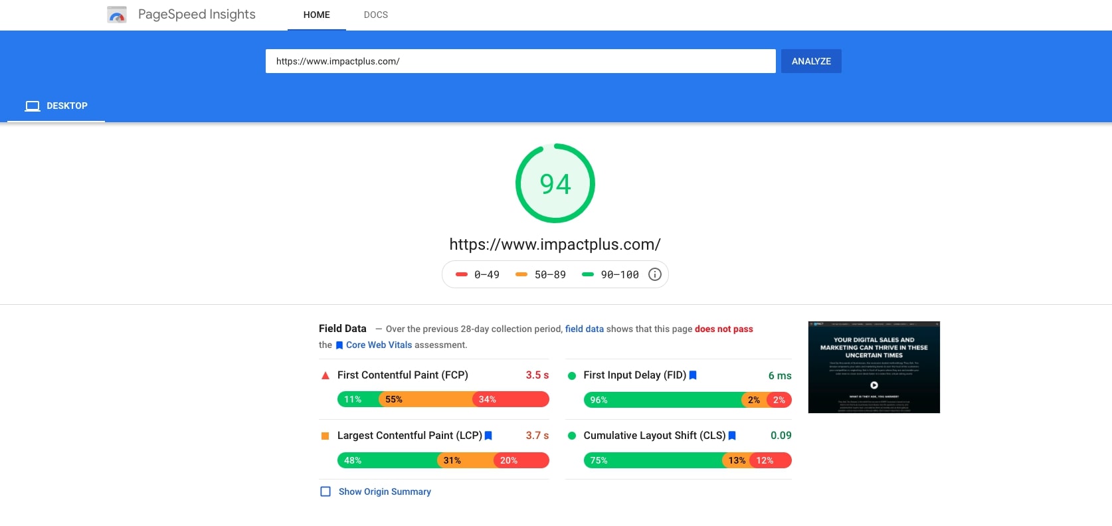
Task: Click the 0–49 red legend entry
Action: 478,274
